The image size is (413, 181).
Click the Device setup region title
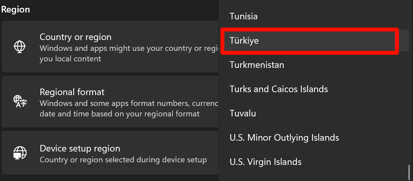tap(80, 149)
